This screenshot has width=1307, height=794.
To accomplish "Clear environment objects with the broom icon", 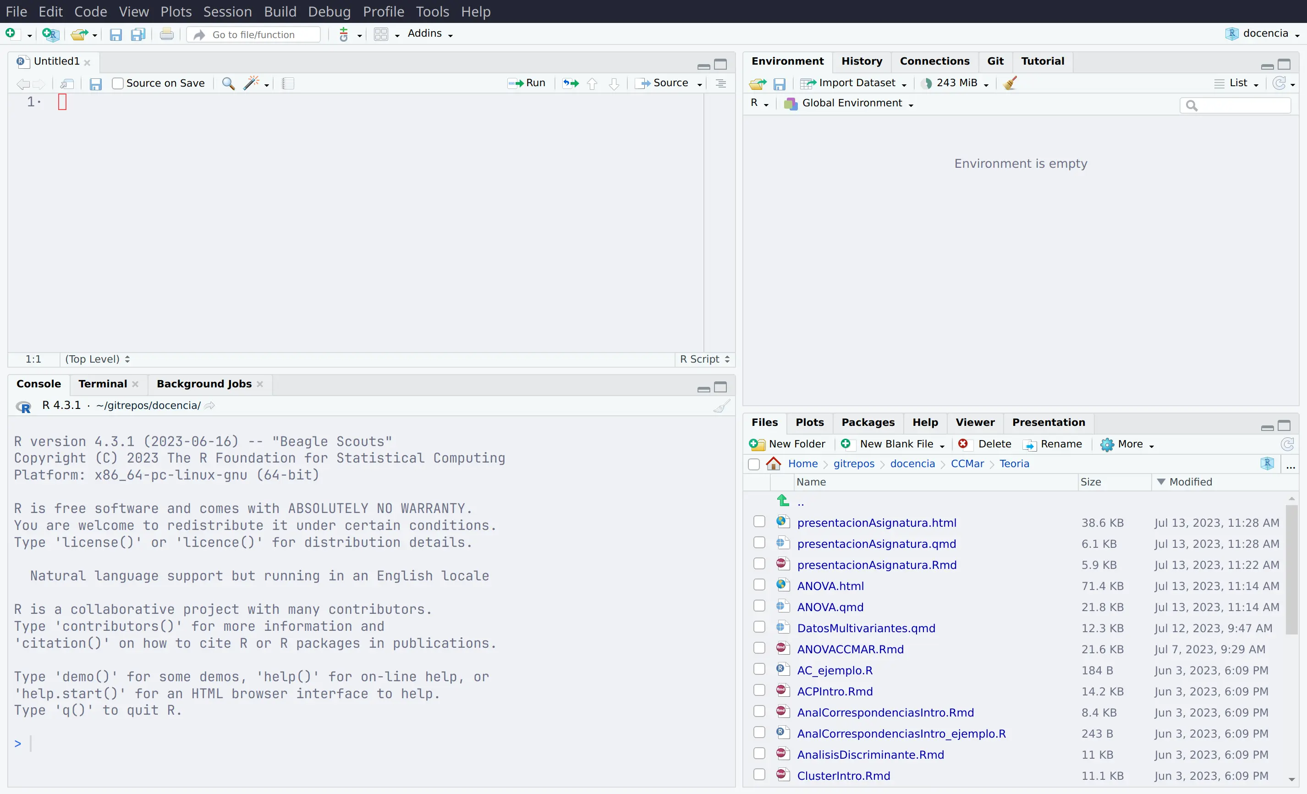I will point(1010,83).
